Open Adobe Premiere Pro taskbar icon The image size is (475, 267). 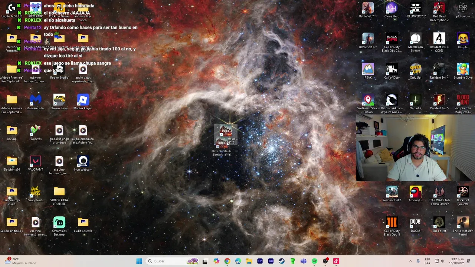pos(260,261)
